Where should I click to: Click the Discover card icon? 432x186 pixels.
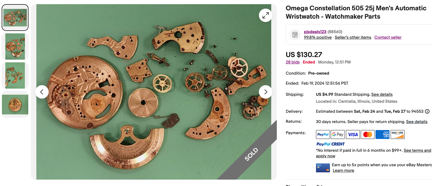[397, 134]
